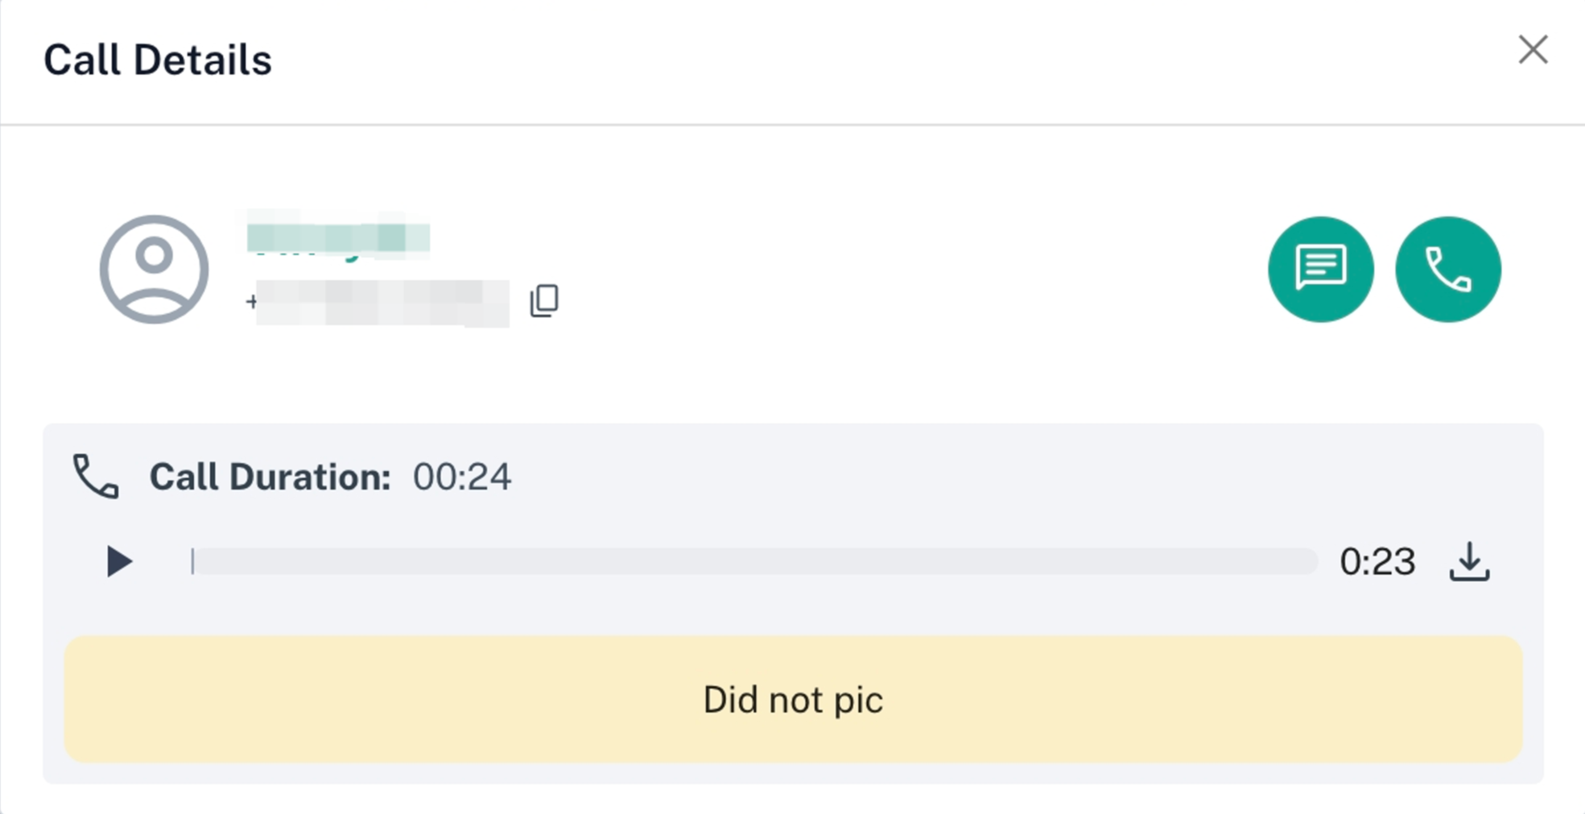1585x814 pixels.
Task: Open the blurred green contact name
Action: coord(338,238)
